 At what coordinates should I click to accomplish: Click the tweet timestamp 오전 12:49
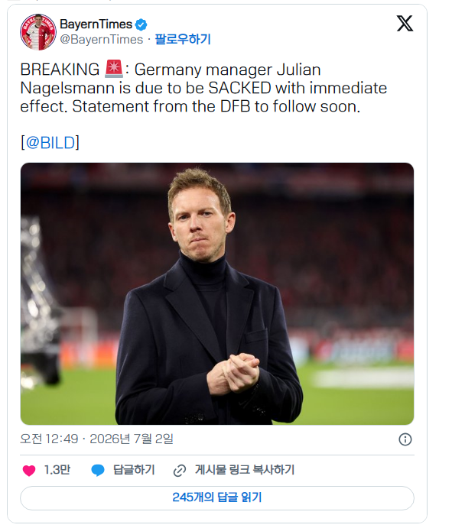(49, 439)
